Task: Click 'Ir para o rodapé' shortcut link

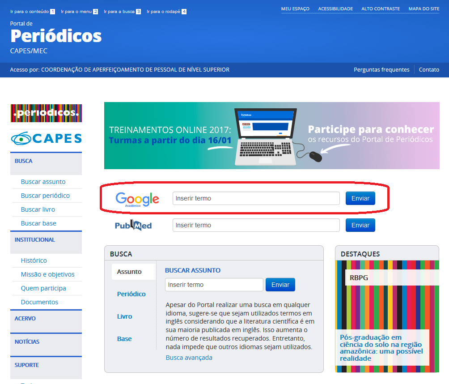Action: tap(166, 12)
